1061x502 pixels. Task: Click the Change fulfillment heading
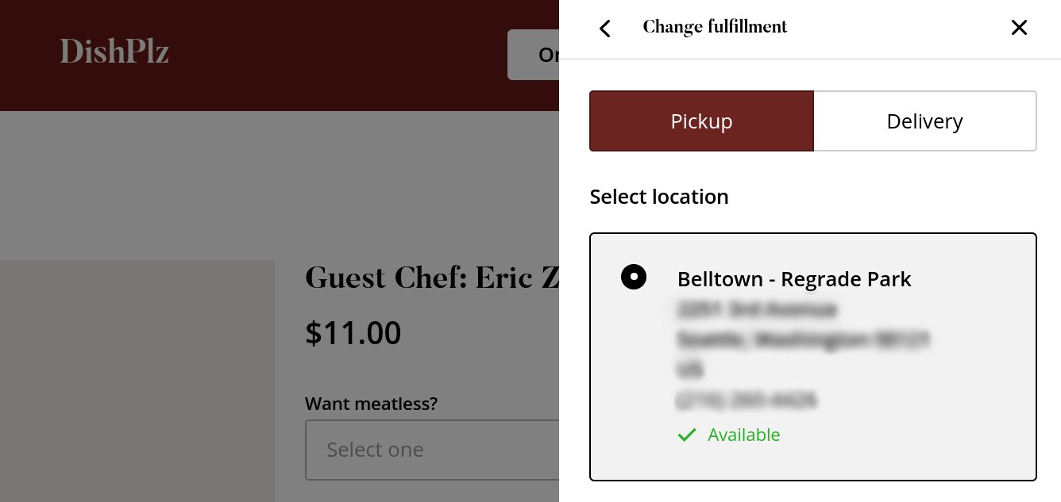715,27
